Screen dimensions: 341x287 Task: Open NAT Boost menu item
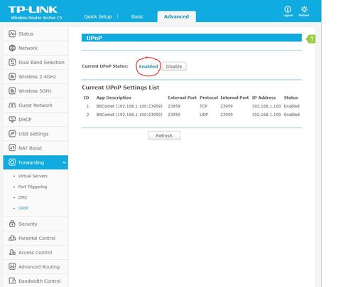36,148
